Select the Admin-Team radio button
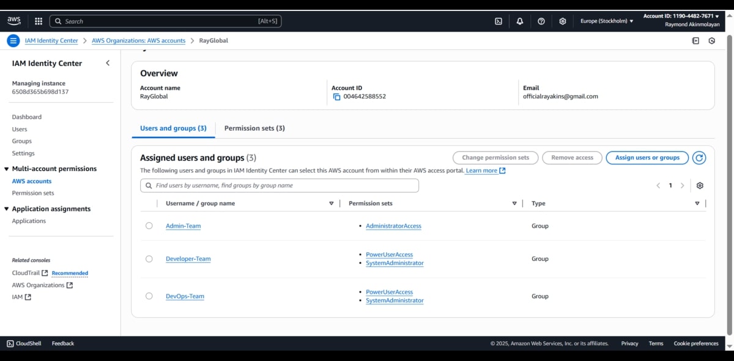The width and height of the screenshot is (734, 361). pyautogui.click(x=149, y=225)
